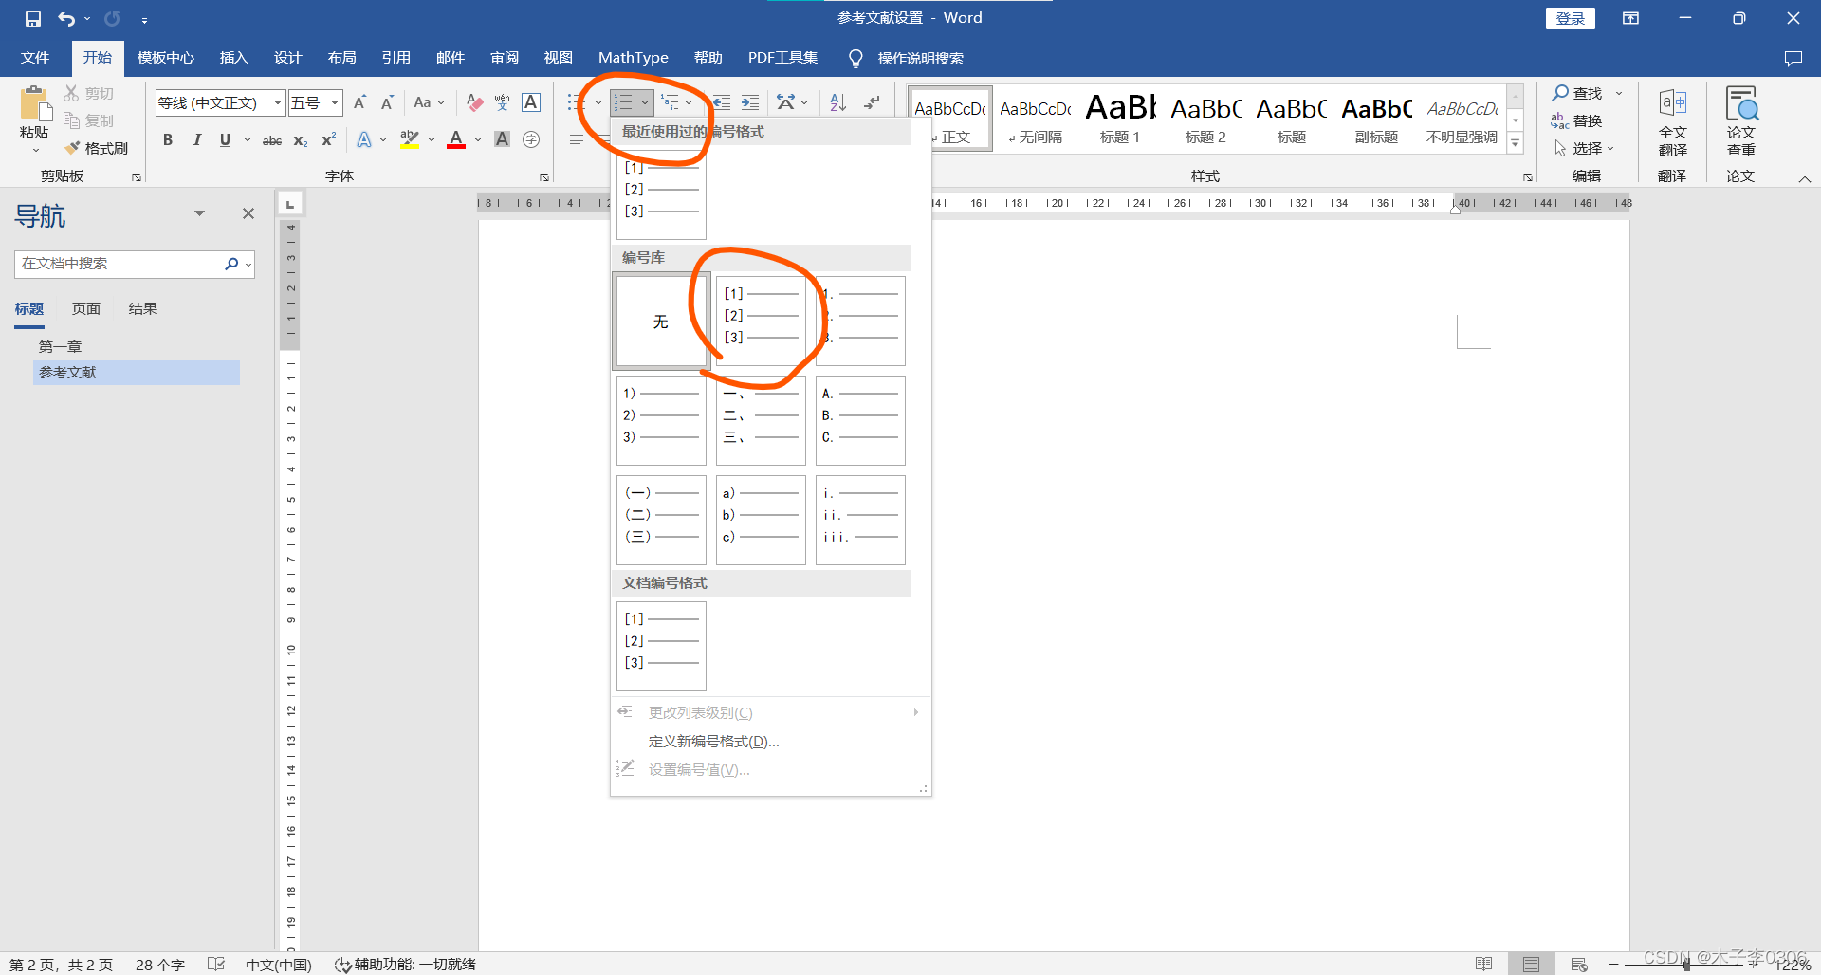This screenshot has height=975, width=1821.
Task: Sort text with A-Z sort icon
Action: (837, 102)
